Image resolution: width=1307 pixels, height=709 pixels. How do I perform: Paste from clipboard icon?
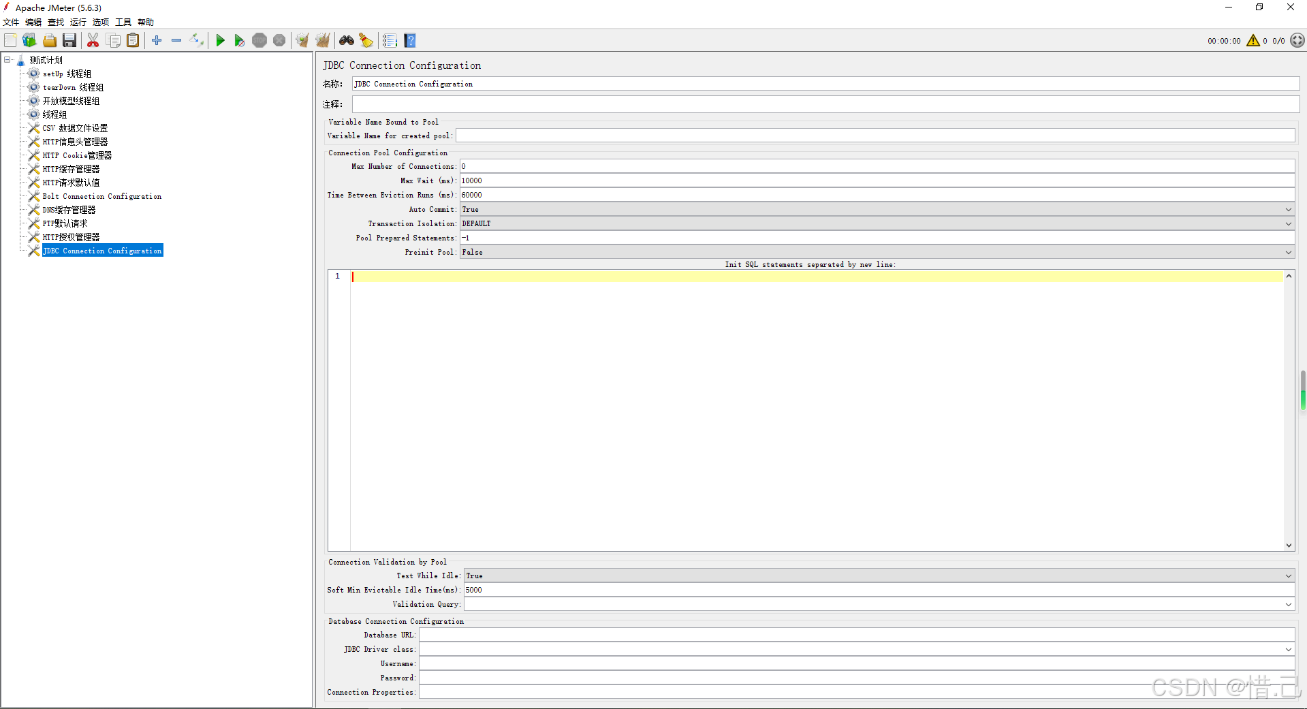(133, 41)
